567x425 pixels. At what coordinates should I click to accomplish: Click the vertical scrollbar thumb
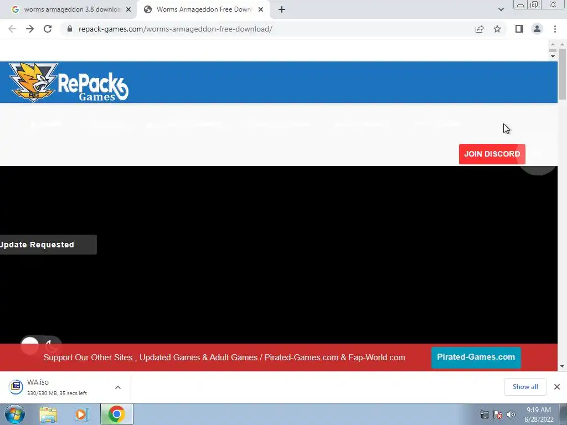pyautogui.click(x=562, y=74)
